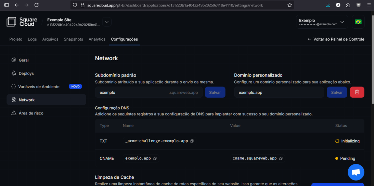Click Voltar ao Painel de Controle link
The width and height of the screenshot is (374, 186).
336,39
